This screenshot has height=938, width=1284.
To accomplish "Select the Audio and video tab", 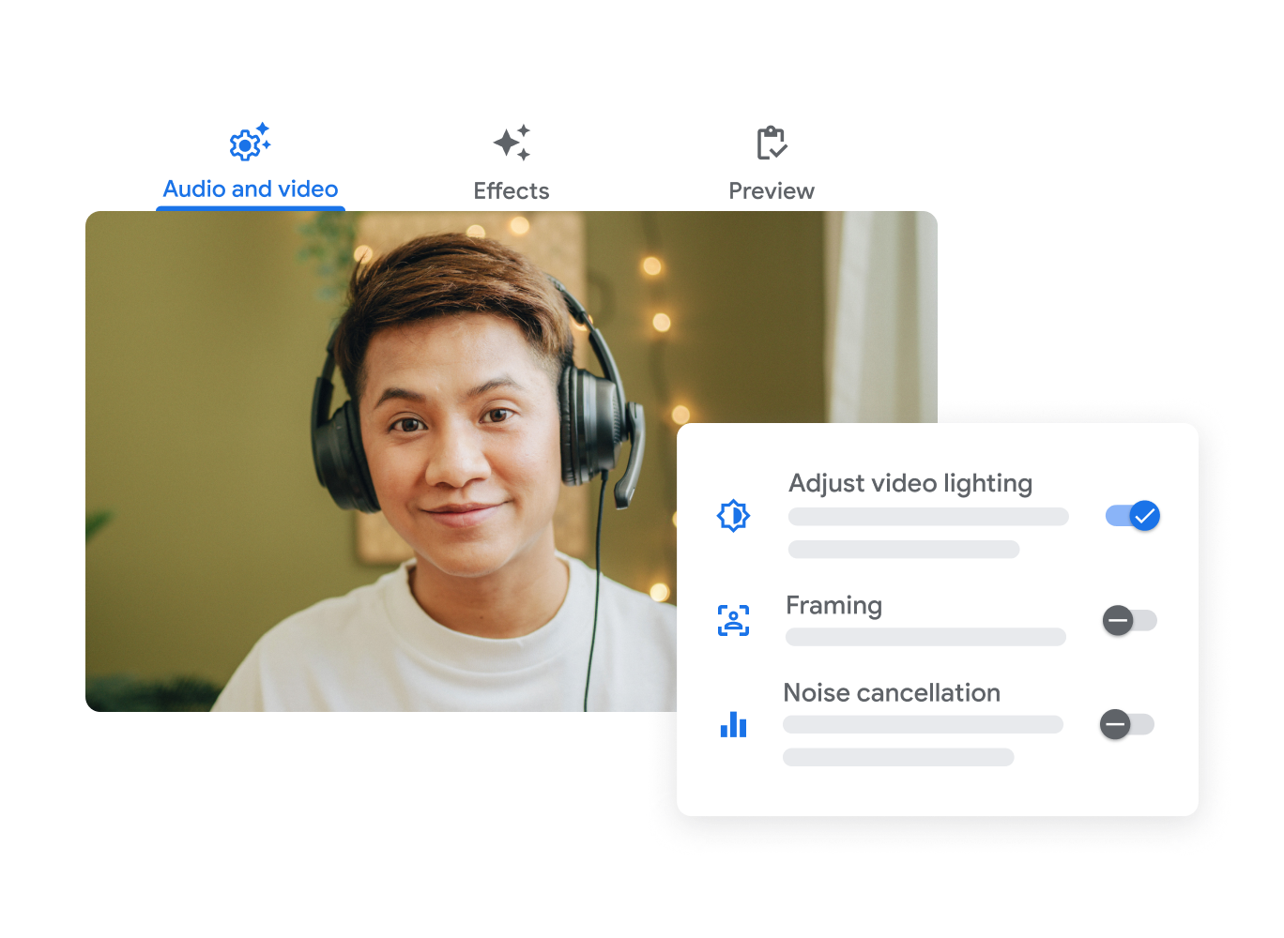I will click(x=250, y=189).
